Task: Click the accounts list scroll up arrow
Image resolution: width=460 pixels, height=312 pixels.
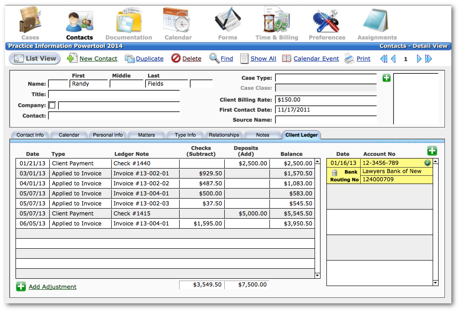Action: click(x=436, y=161)
